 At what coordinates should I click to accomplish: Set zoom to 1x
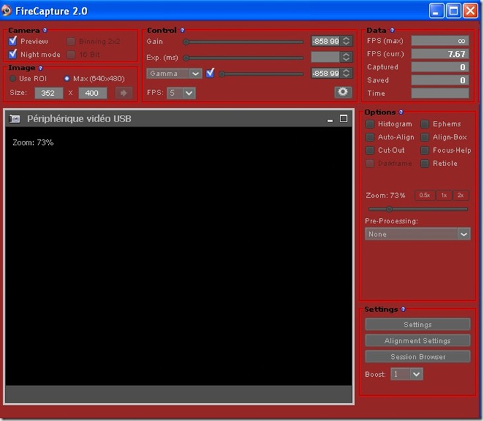tap(444, 195)
